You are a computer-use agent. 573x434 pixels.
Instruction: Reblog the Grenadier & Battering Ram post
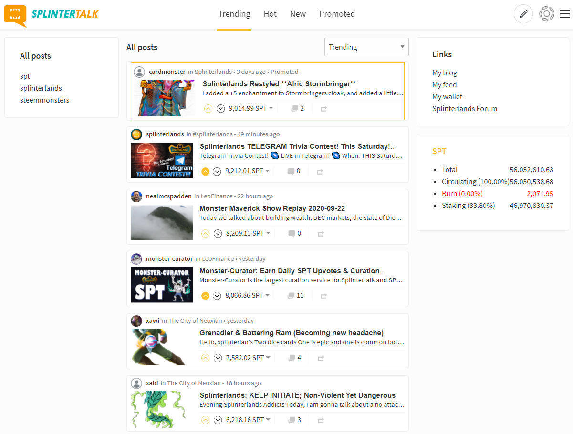(x=321, y=358)
